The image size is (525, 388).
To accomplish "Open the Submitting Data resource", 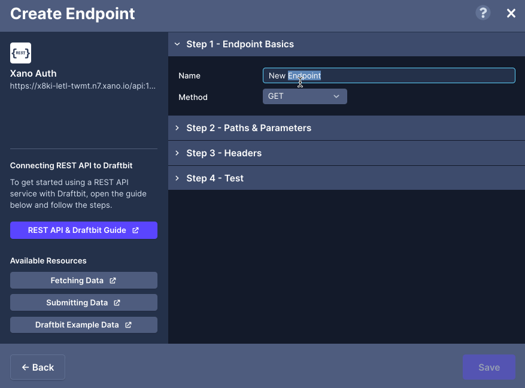I will [84, 302].
